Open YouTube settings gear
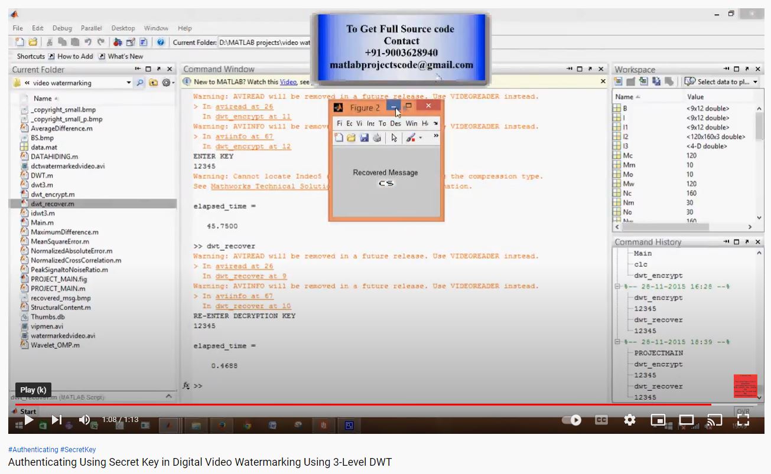The height and width of the screenshot is (474, 771). click(x=630, y=420)
